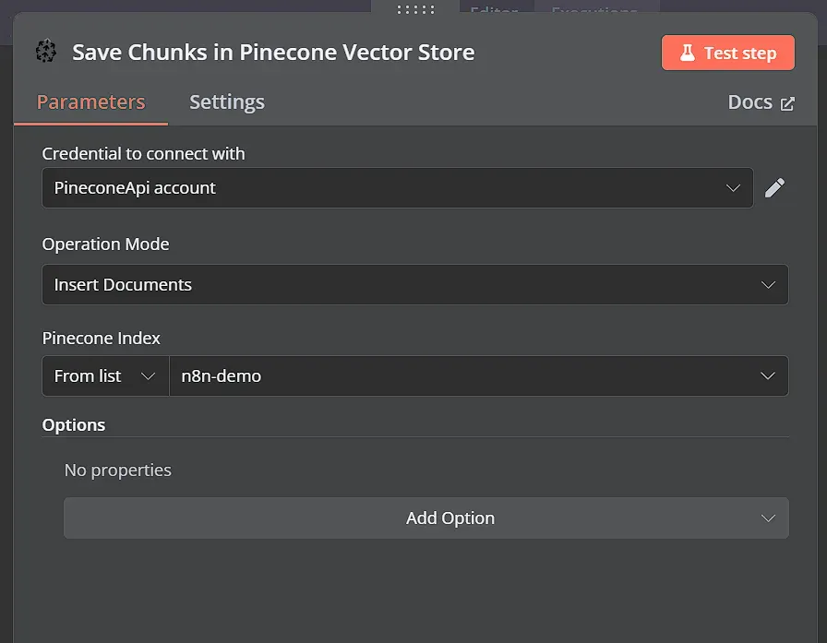Image resolution: width=827 pixels, height=643 pixels.
Task: Open the Pinecone Index selection dropdown
Action: 479,375
